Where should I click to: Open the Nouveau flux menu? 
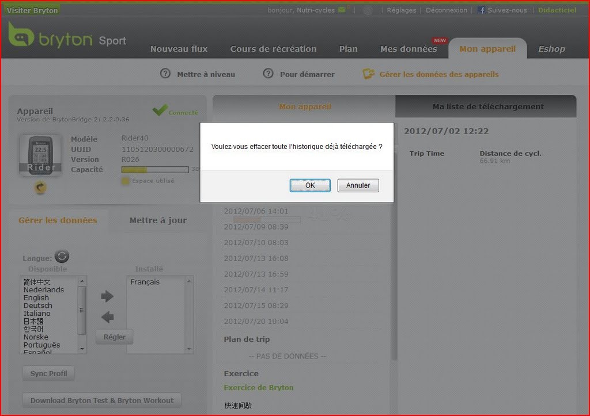(x=179, y=49)
